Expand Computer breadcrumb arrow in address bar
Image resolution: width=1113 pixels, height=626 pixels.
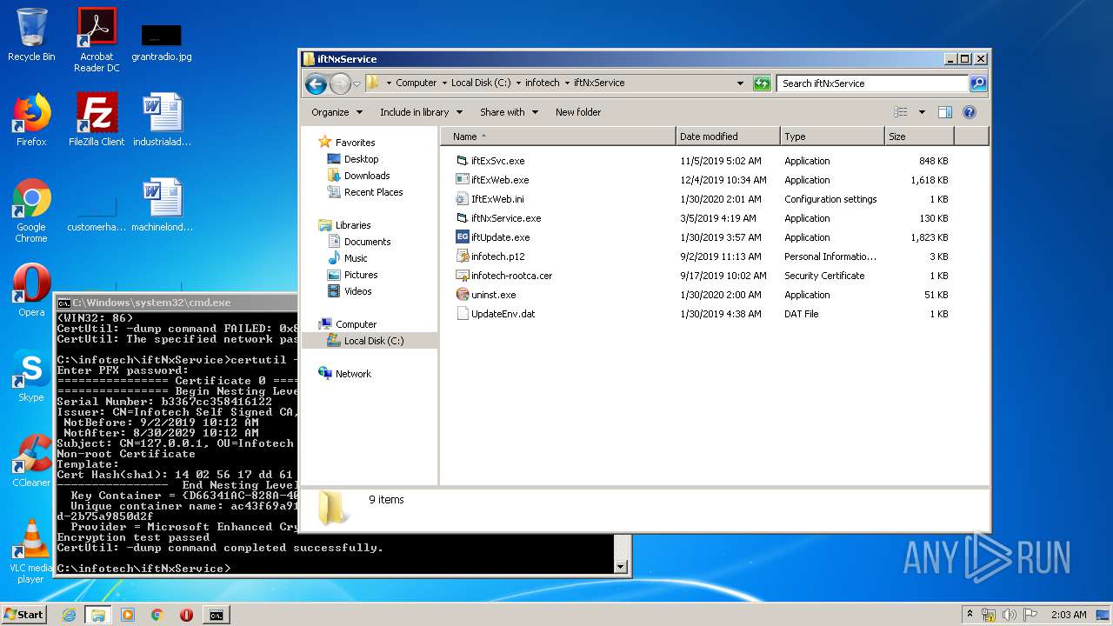point(443,83)
